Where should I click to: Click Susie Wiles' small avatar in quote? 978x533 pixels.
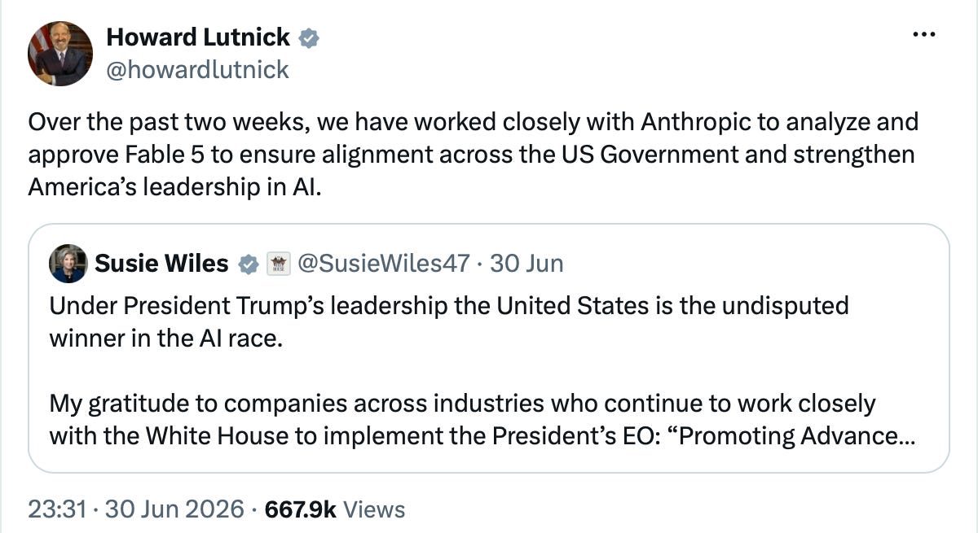tap(69, 263)
